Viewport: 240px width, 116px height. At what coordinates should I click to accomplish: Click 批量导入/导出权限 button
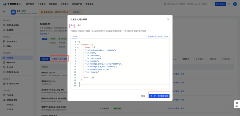click(60, 59)
